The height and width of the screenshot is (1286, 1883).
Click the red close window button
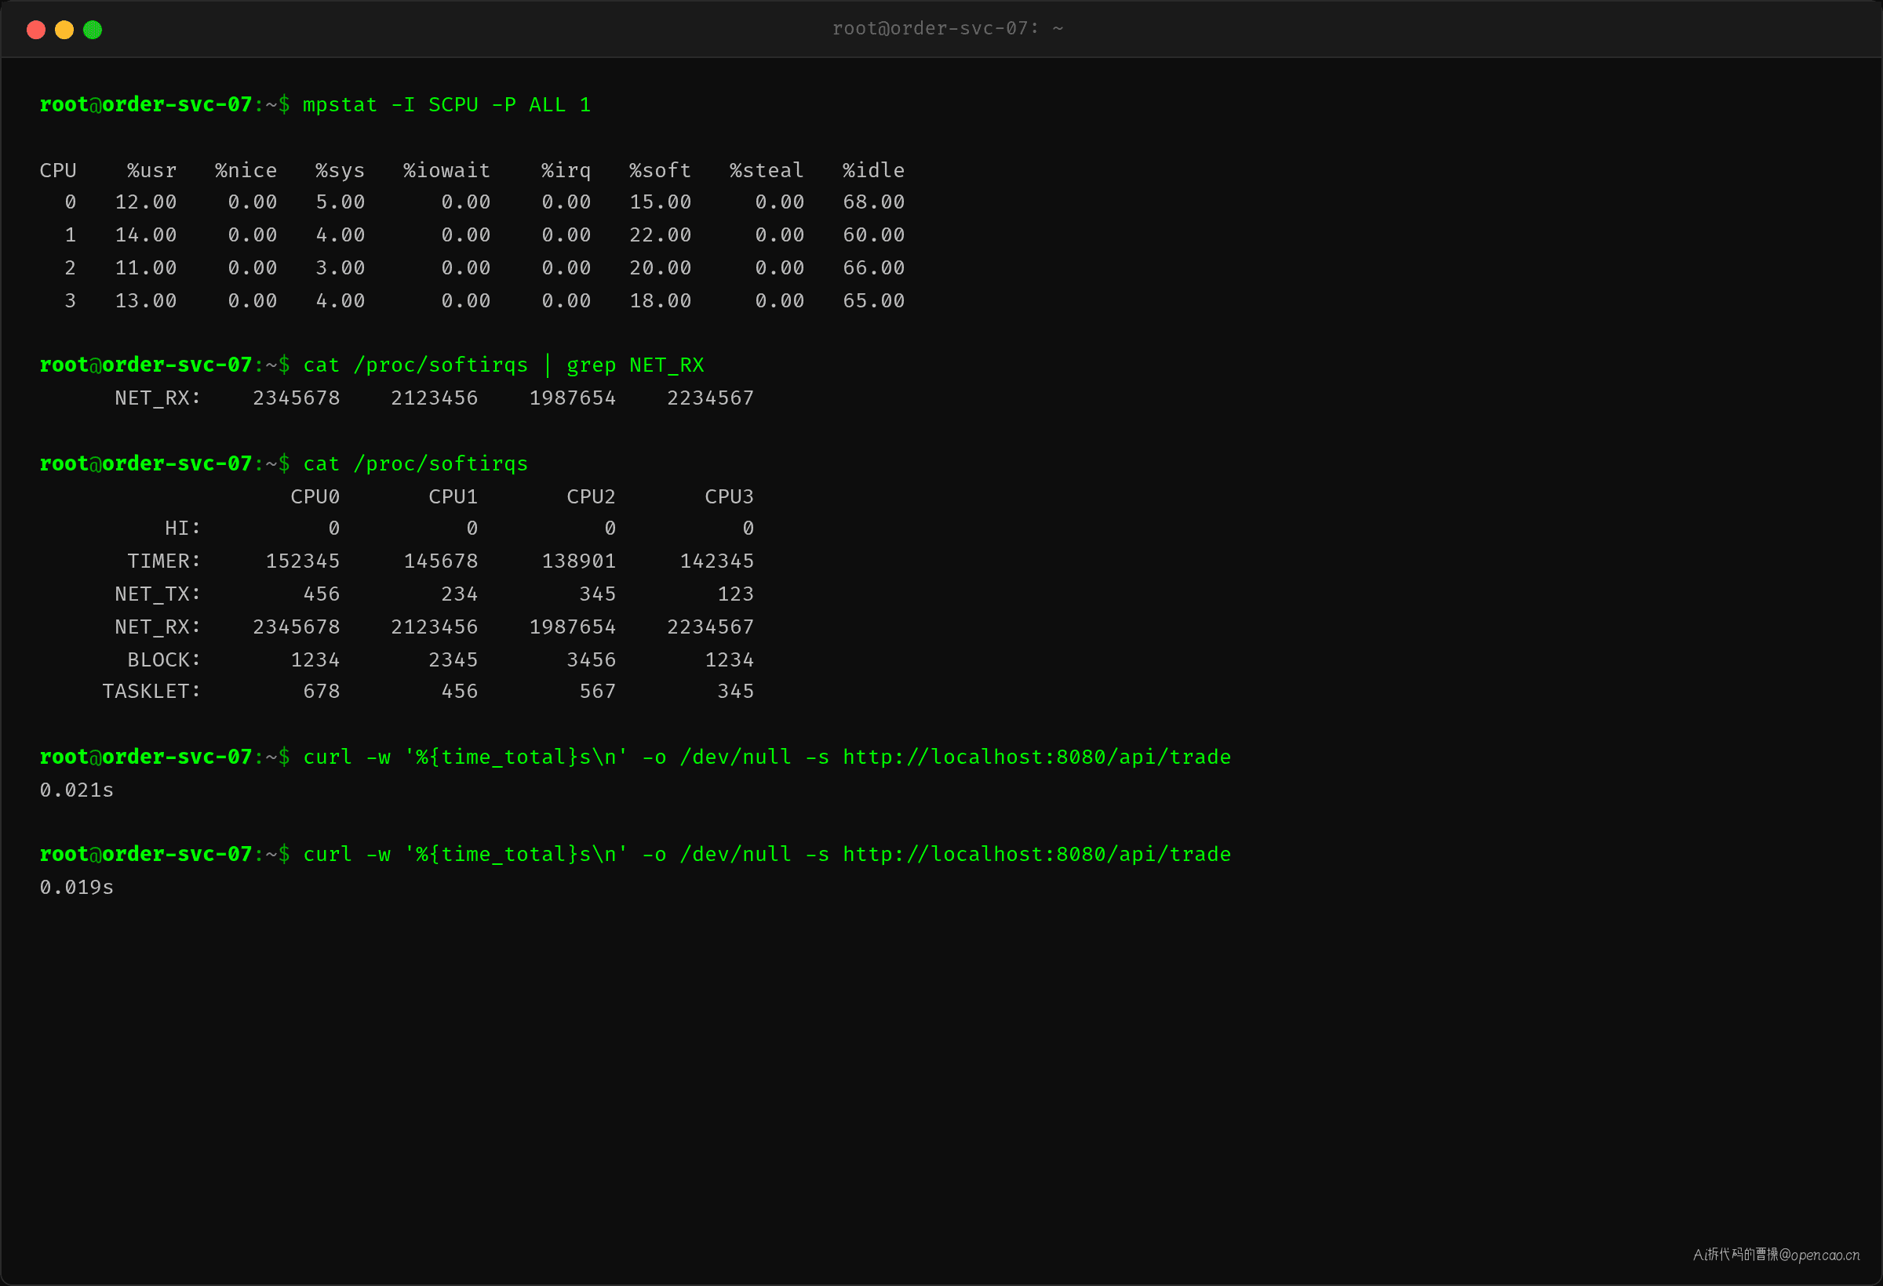pos(35,30)
